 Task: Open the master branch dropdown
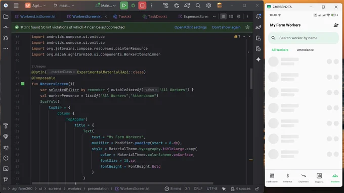64,6
